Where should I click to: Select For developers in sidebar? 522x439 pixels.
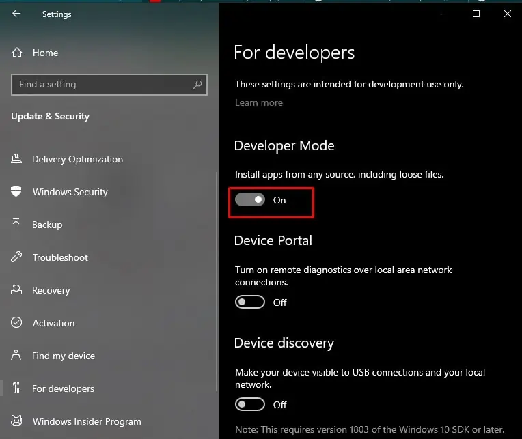pyautogui.click(x=64, y=388)
